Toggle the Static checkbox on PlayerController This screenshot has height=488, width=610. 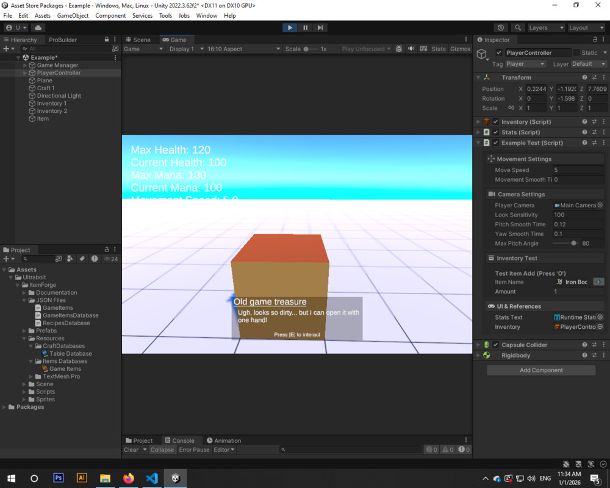pyautogui.click(x=575, y=52)
